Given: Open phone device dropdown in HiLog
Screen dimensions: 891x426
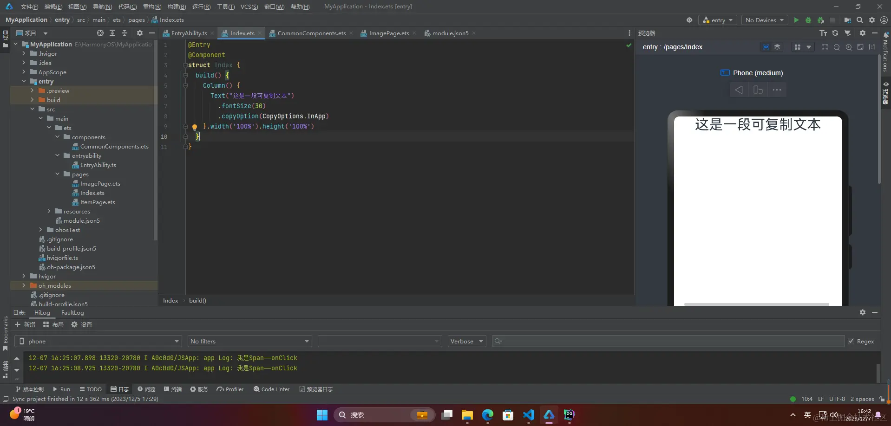Looking at the screenshot, I should (x=98, y=341).
